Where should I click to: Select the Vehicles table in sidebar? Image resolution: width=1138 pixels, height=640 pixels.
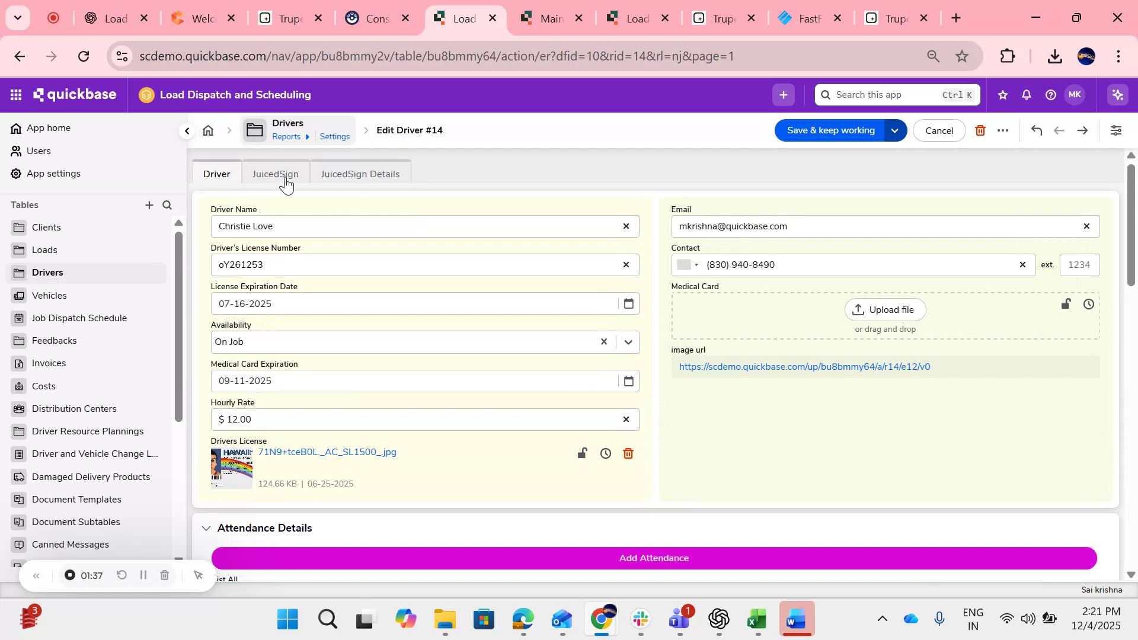point(49,295)
